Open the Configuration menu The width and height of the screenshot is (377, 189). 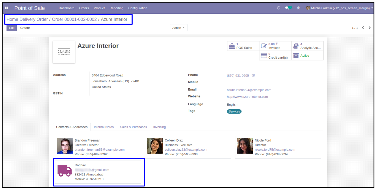pyautogui.click(x=138, y=8)
